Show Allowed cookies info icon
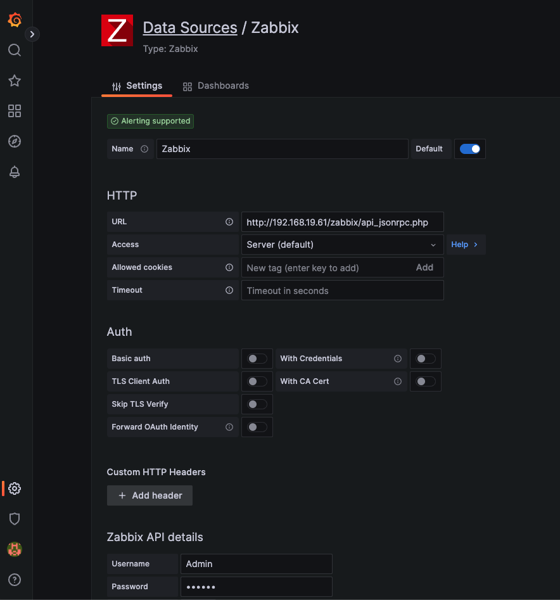The height and width of the screenshot is (600, 560). point(229,267)
